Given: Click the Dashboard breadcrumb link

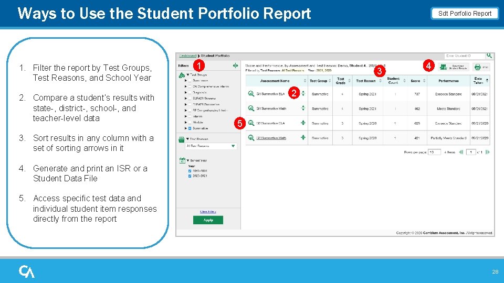Looking at the screenshot, I should 187,56.
